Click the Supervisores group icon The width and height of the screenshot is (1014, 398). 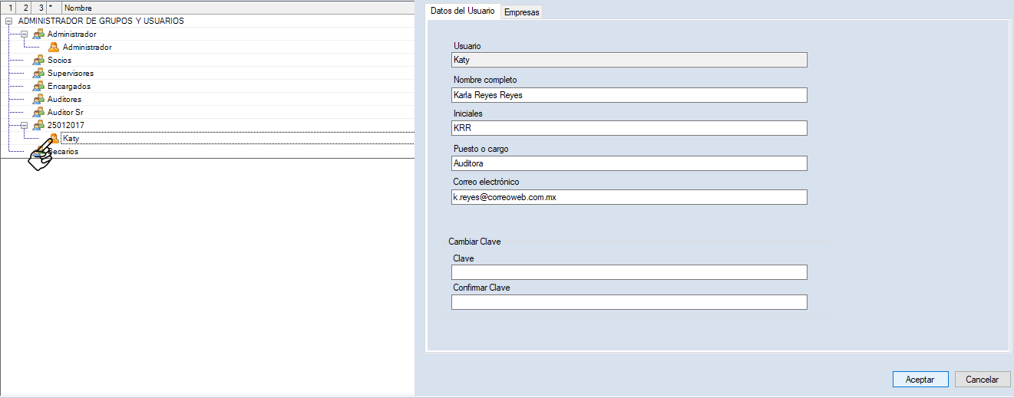coord(38,74)
